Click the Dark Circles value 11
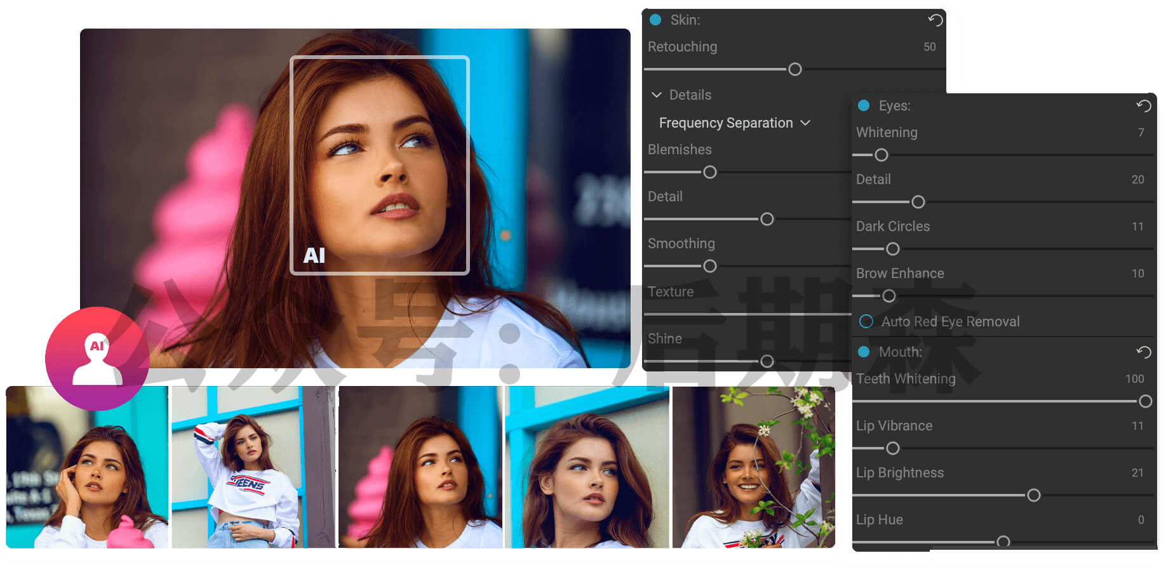 tap(1138, 227)
